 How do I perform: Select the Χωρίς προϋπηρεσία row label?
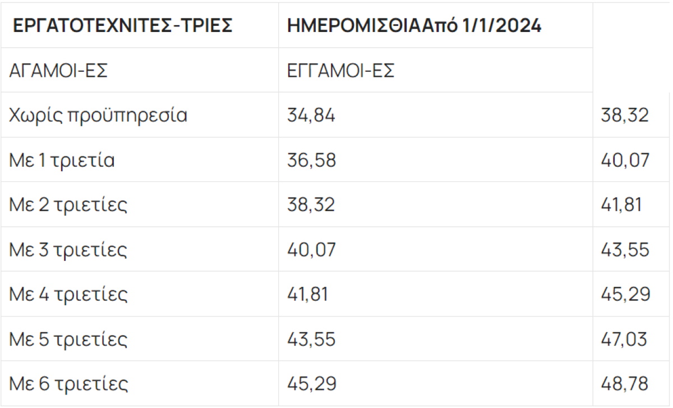coord(98,115)
